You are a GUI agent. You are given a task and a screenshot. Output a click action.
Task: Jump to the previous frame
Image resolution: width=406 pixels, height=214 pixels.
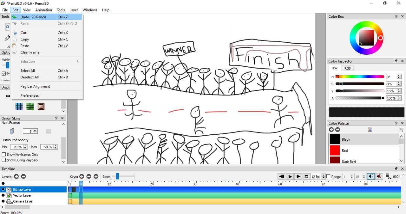point(281,176)
